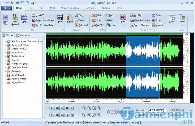Click Repeat in Editing group

tap(111, 25)
